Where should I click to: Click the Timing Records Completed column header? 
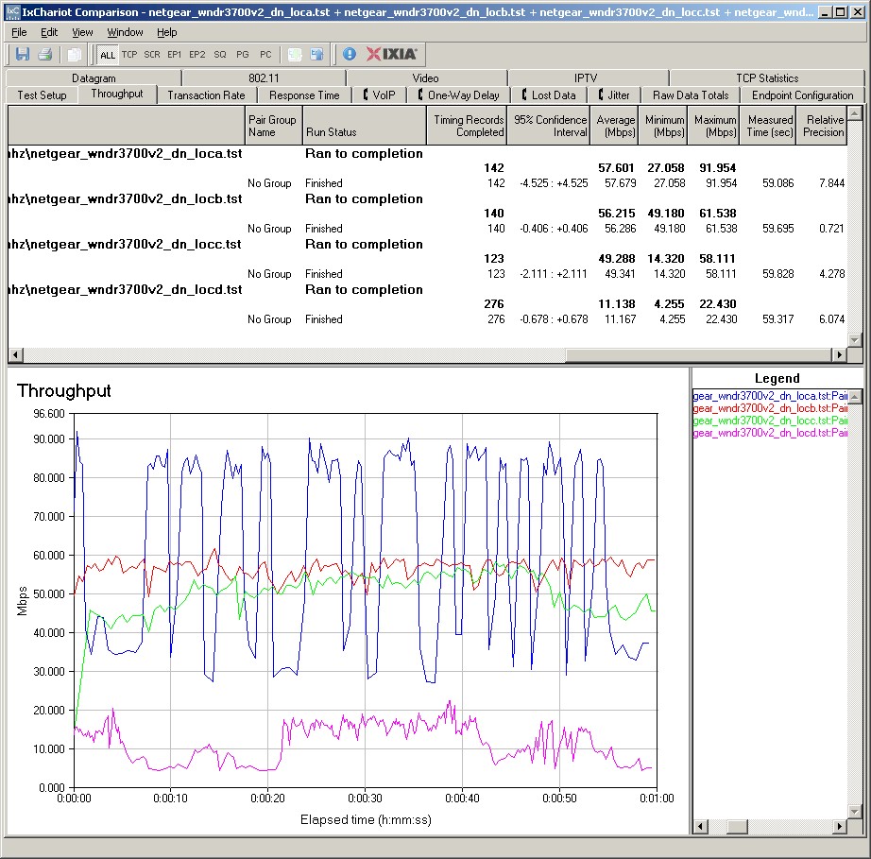coord(467,126)
